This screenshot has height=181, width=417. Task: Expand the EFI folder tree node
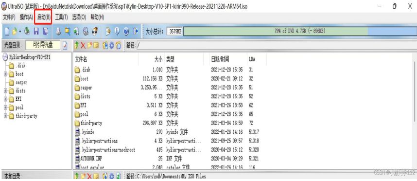coord(5,99)
